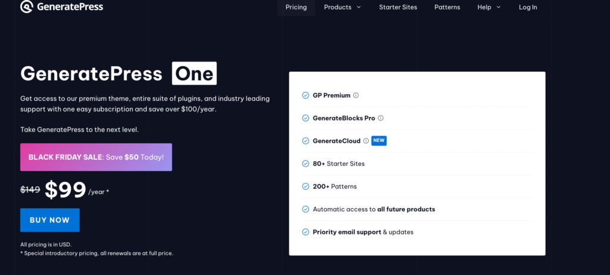
Task: Go to Starter Sites page
Action: (398, 7)
